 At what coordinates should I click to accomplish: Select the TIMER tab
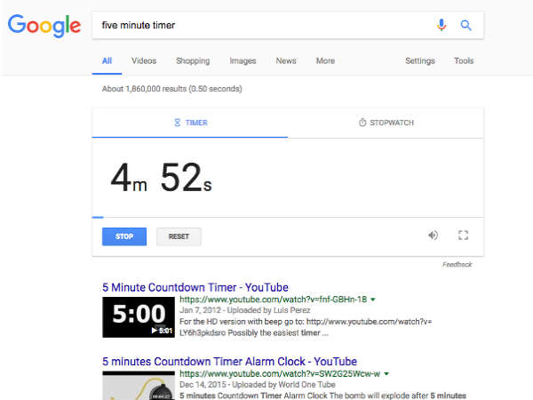(190, 123)
